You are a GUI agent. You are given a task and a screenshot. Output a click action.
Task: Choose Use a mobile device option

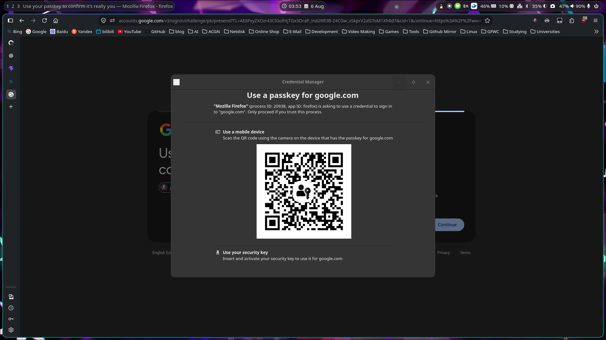[304, 135]
